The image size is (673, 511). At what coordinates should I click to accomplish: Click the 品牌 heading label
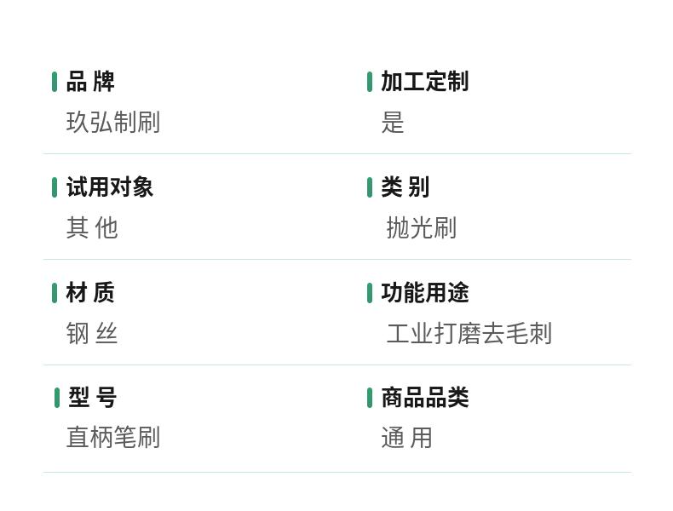pos(90,82)
